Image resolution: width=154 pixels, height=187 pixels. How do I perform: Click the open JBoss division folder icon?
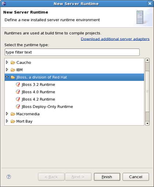pyautogui.click(x=13, y=77)
